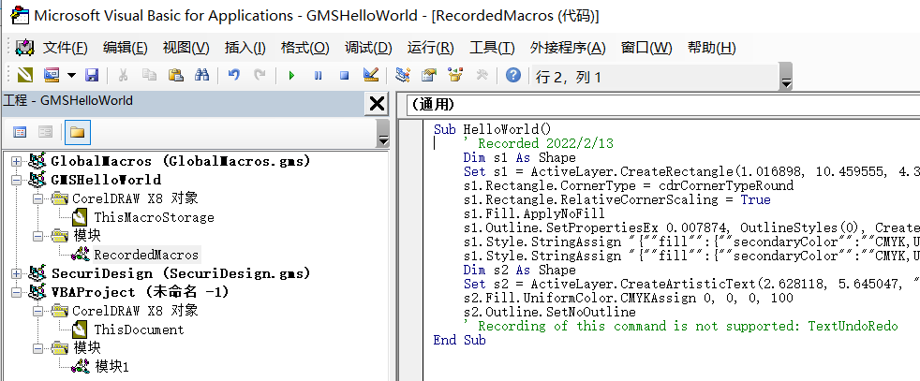This screenshot has width=920, height=381.
Task: Click View Code icon in project panel
Action: point(20,132)
